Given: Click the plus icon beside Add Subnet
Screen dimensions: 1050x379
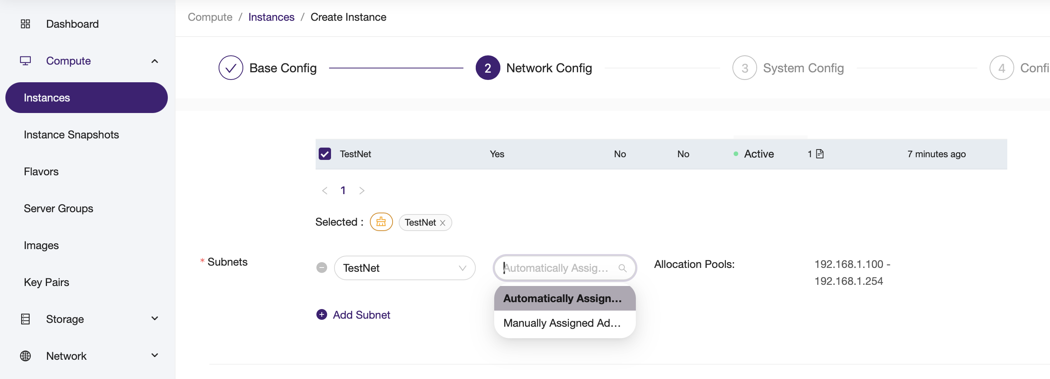Looking at the screenshot, I should (322, 314).
